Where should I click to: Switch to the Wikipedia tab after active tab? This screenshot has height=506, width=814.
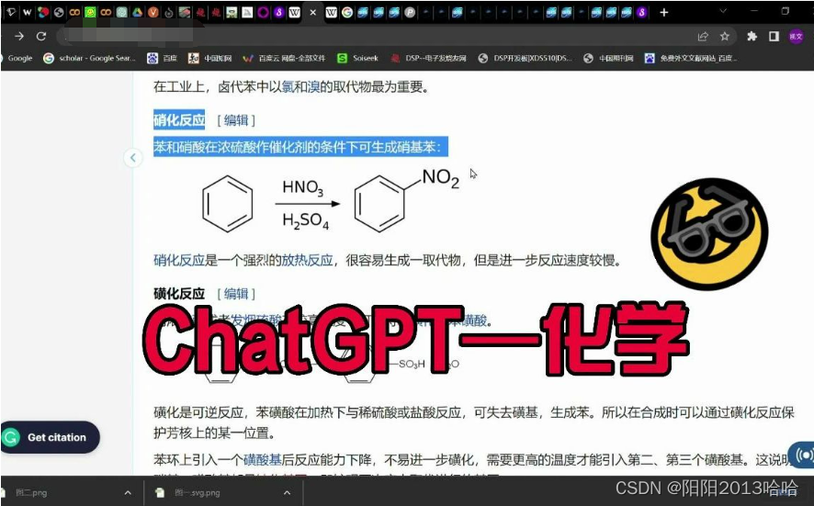point(332,12)
